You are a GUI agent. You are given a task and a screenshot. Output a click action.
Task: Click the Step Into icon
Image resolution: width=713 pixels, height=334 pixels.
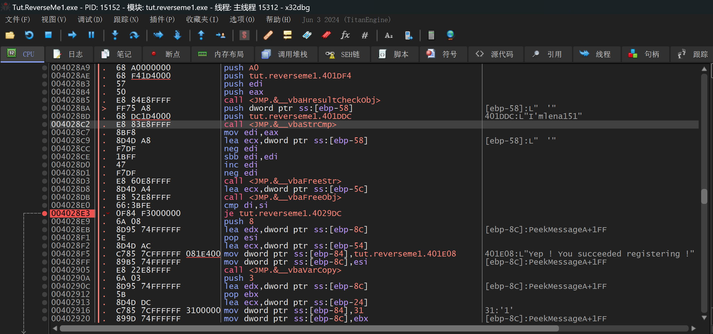(115, 35)
